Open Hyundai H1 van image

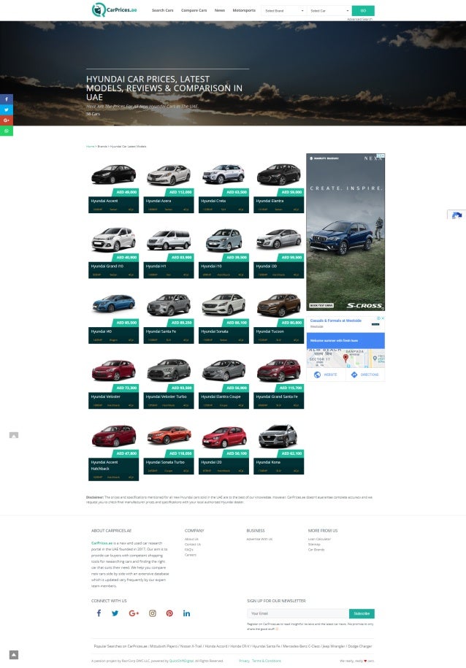click(x=169, y=239)
